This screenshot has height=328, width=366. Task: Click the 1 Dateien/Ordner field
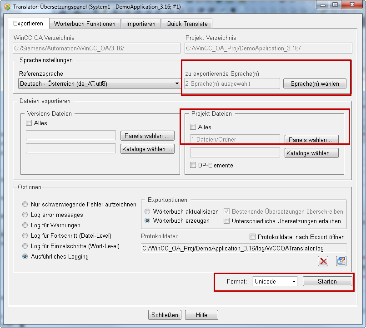[235, 139]
